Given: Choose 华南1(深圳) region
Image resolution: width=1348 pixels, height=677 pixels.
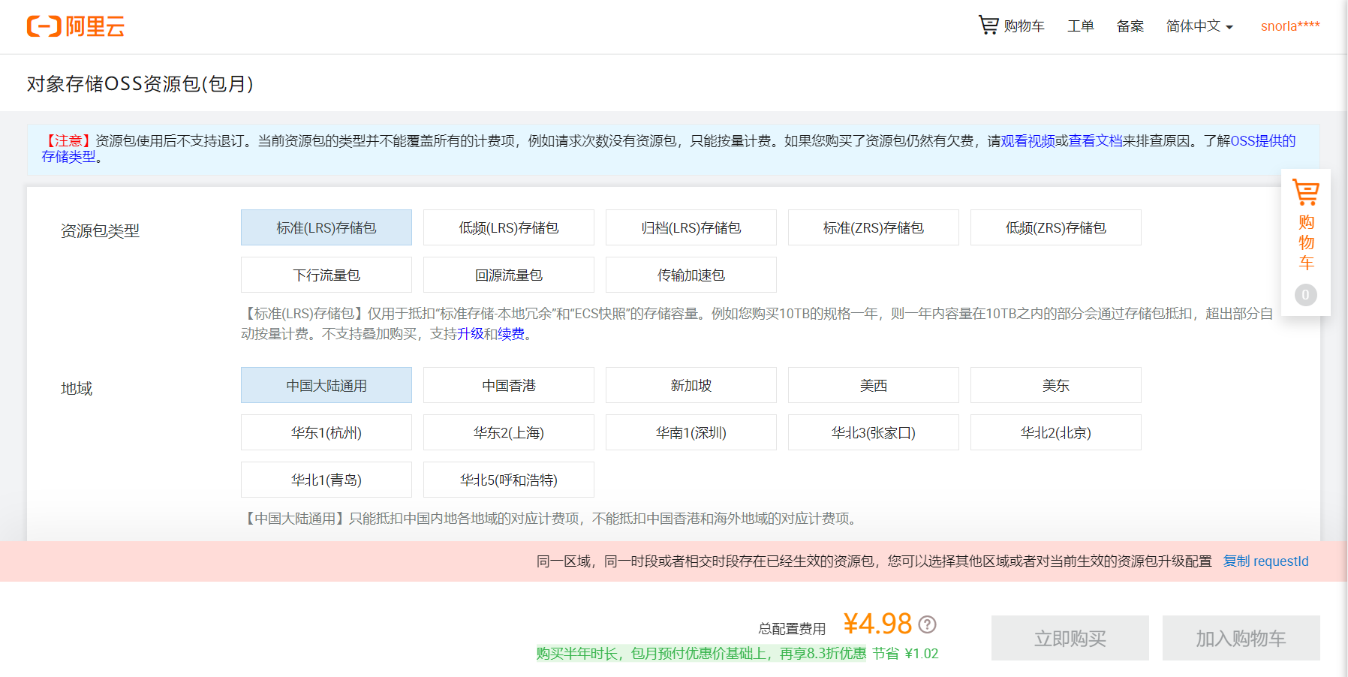Looking at the screenshot, I should (x=691, y=432).
